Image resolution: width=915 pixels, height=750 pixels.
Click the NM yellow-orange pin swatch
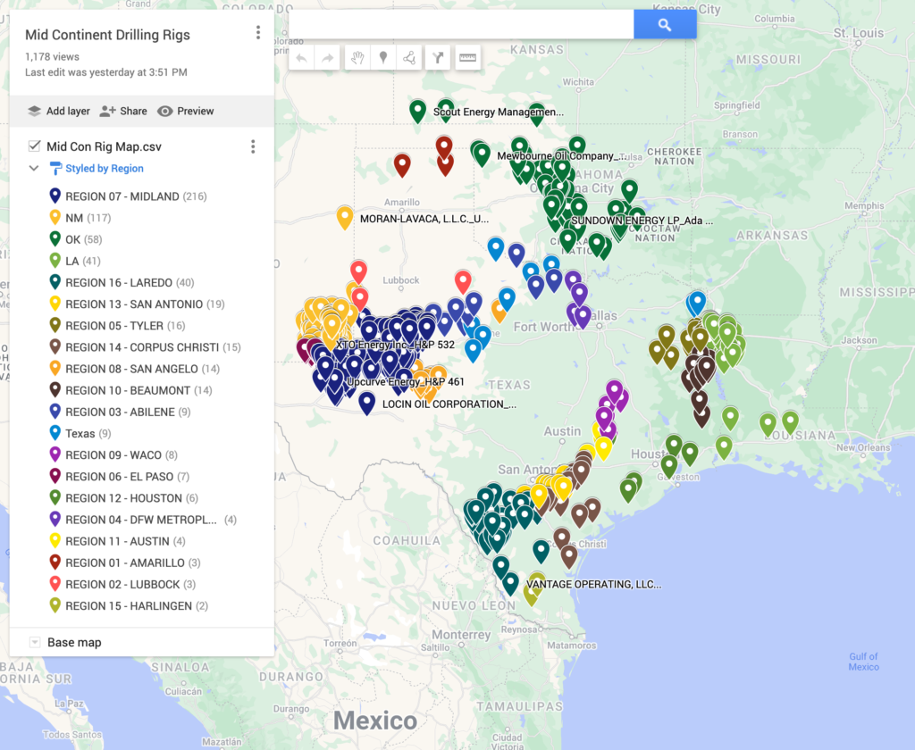[54, 218]
